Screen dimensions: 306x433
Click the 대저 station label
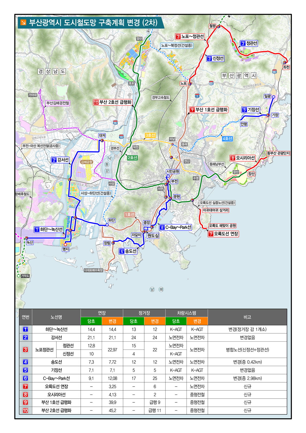click(x=102, y=136)
